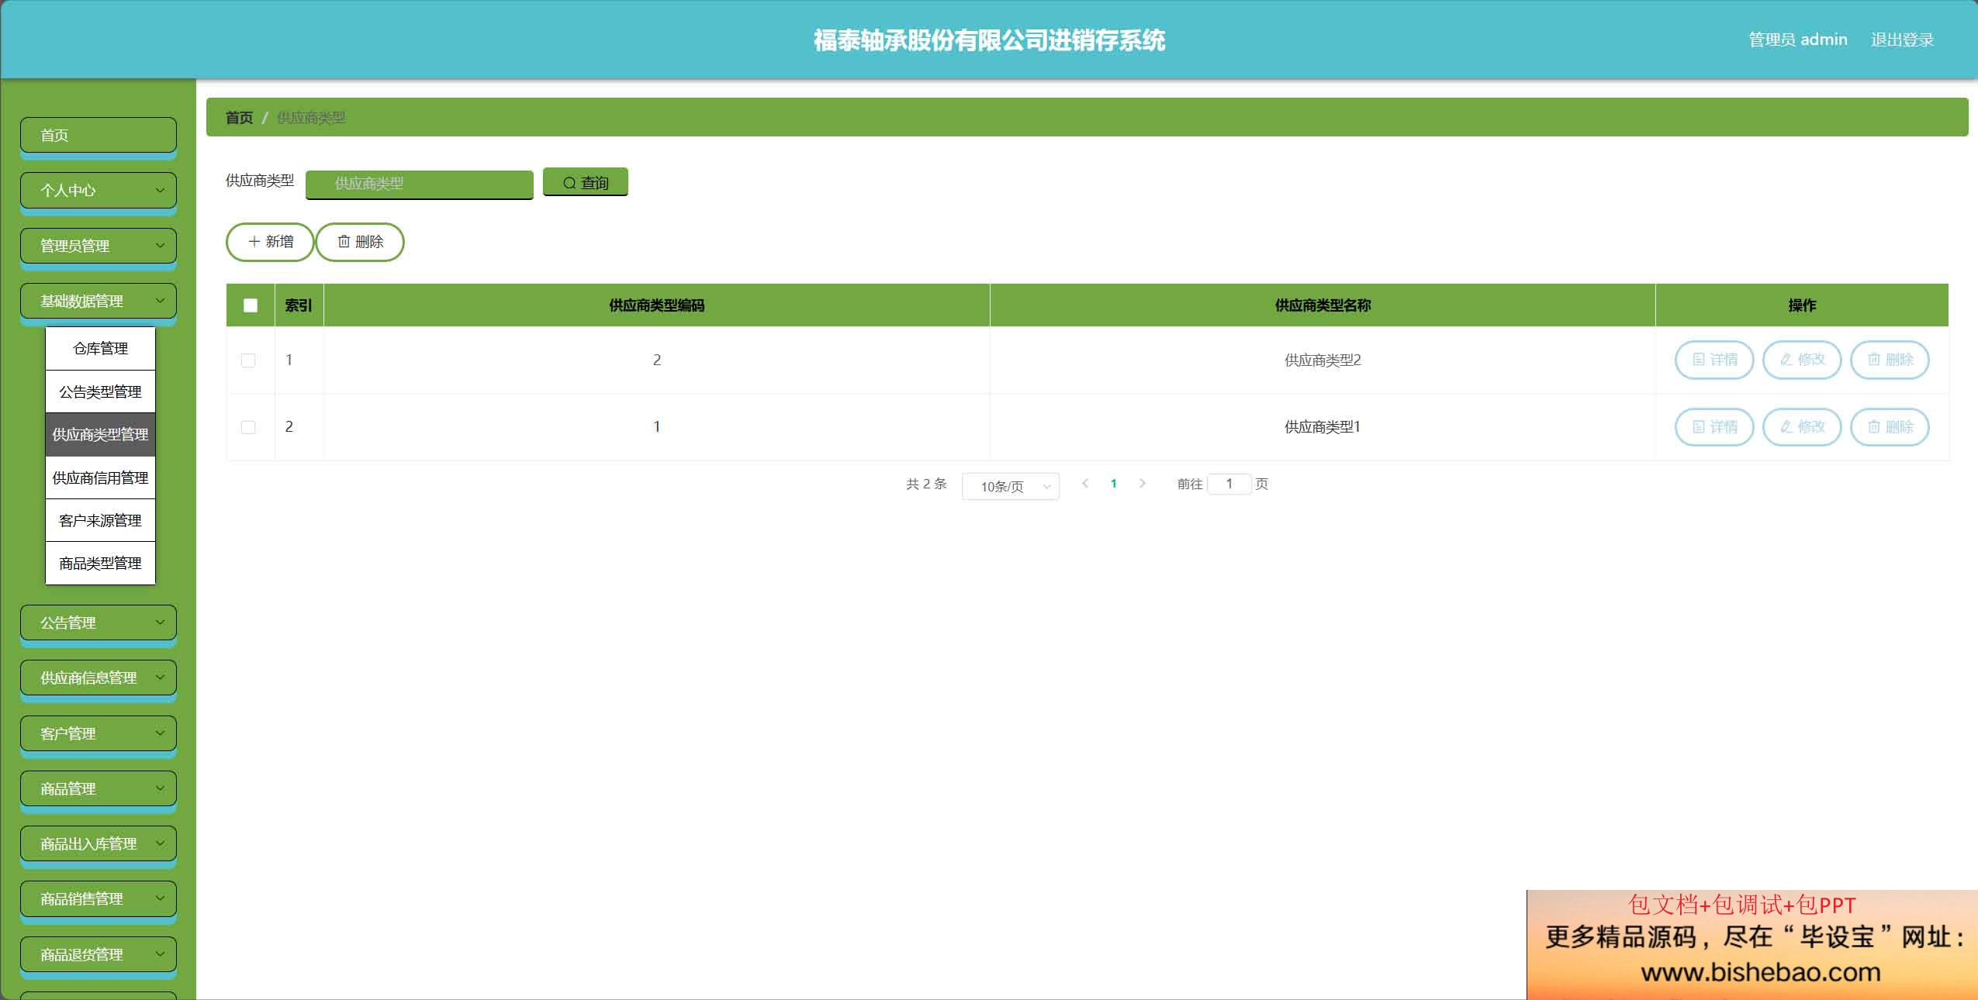
Task: Click the 供应商类型名称 column header
Action: point(1323,305)
